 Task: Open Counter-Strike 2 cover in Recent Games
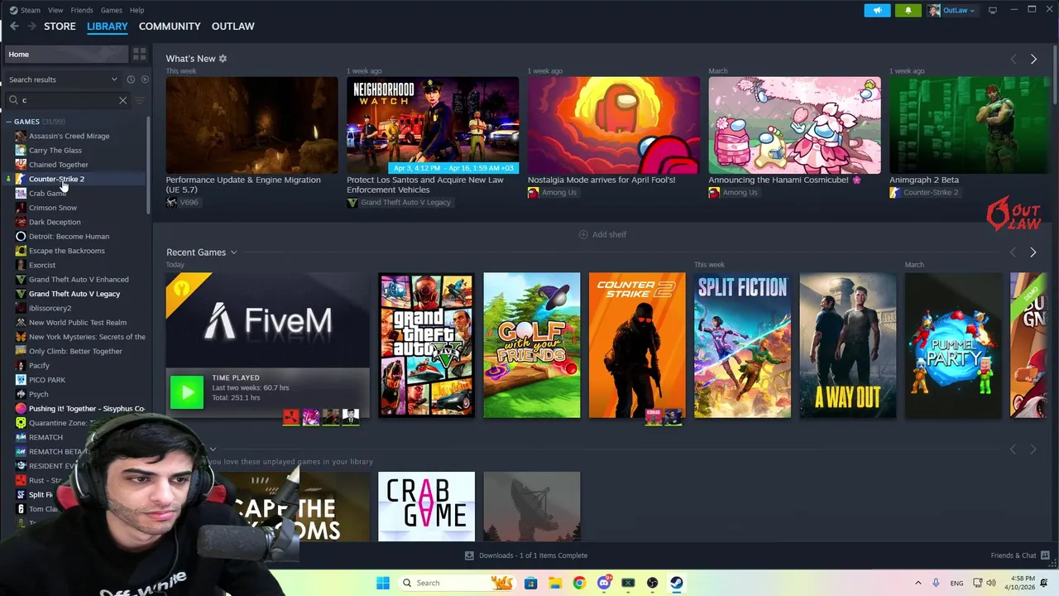637,345
